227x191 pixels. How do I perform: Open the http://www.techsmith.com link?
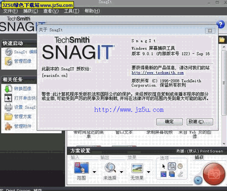pyautogui.click(x=158, y=73)
